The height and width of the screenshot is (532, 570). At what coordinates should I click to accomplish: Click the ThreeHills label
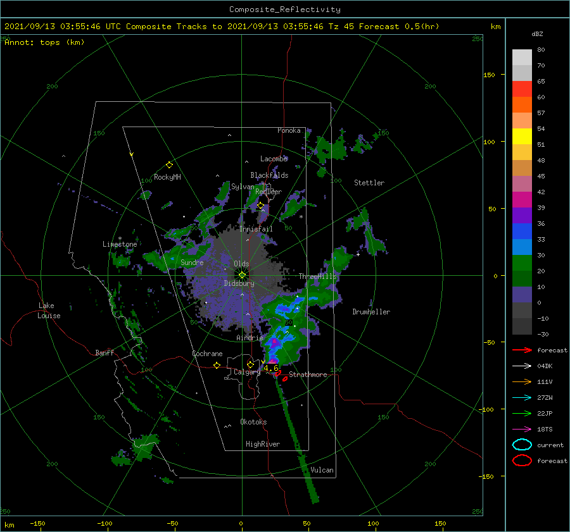coord(318,276)
